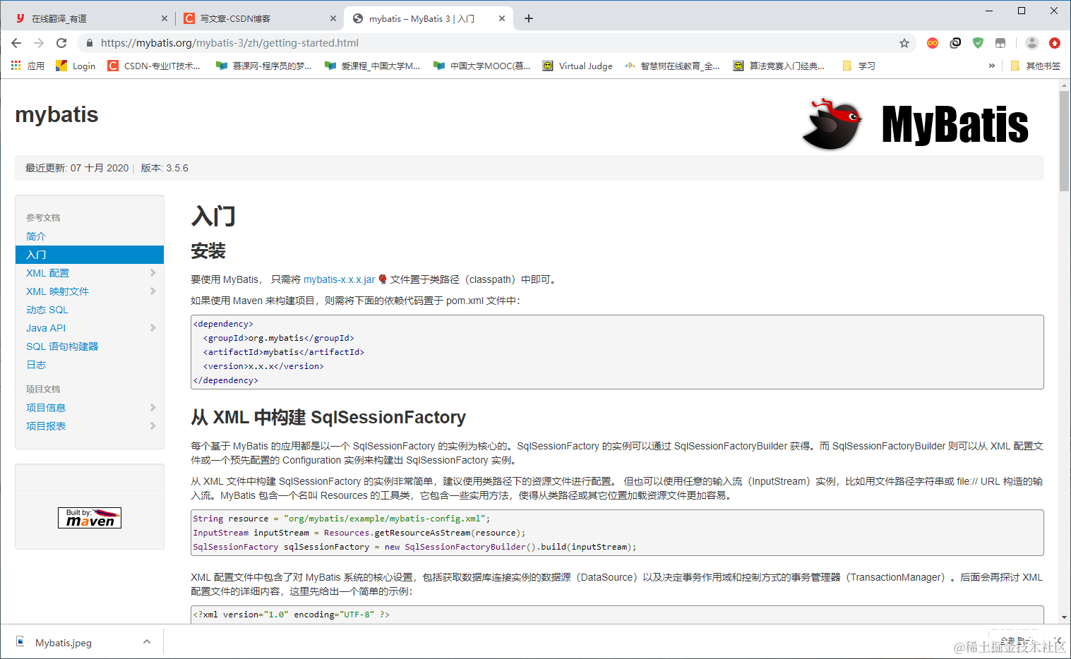
Task: Click the link-copy extension icon
Action: click(955, 43)
